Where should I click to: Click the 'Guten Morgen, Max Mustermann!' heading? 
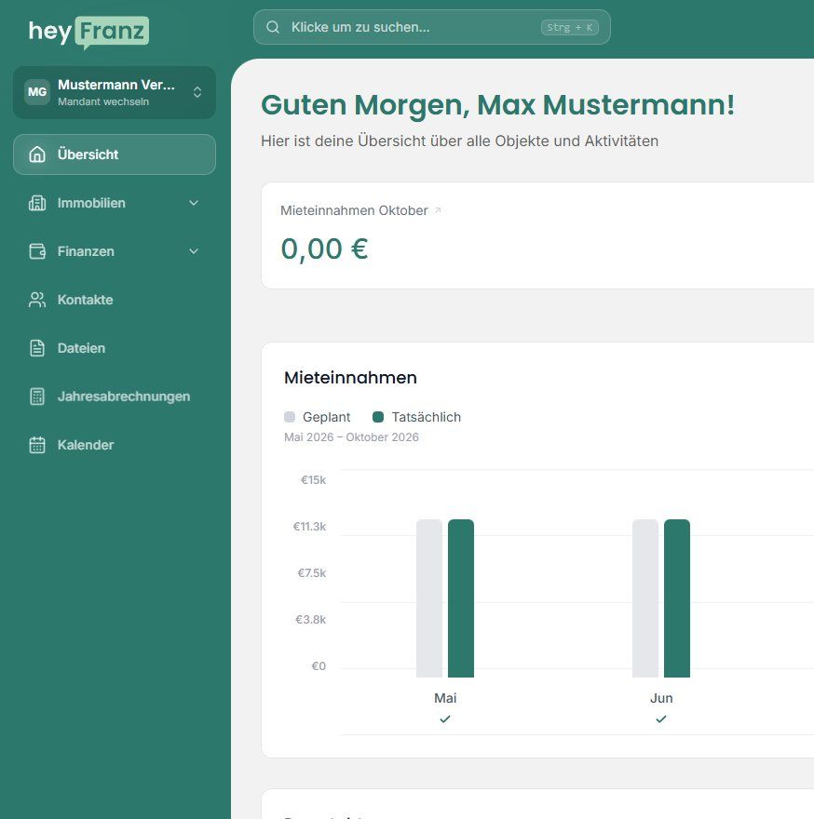pyautogui.click(x=497, y=105)
